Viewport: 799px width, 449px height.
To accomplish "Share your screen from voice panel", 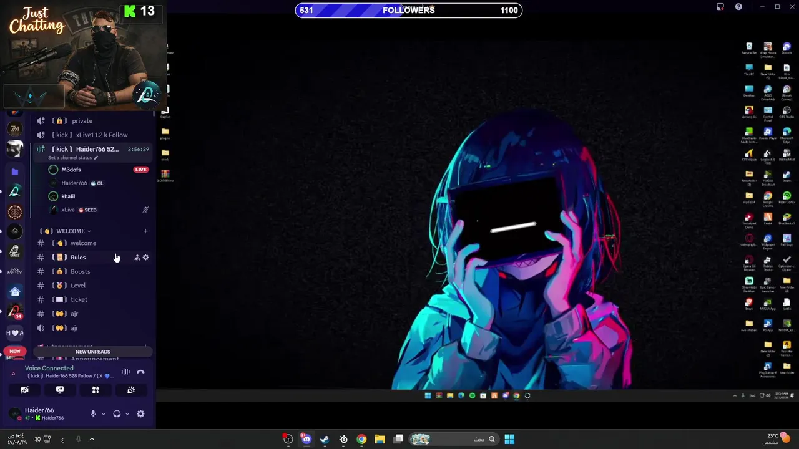I will click(60, 390).
